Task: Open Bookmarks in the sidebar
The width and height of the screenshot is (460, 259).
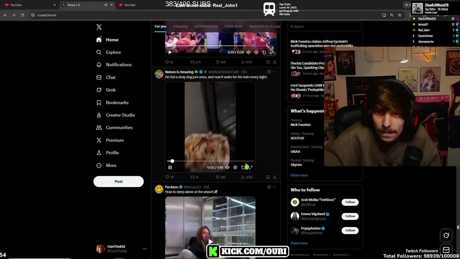Action: point(112,103)
